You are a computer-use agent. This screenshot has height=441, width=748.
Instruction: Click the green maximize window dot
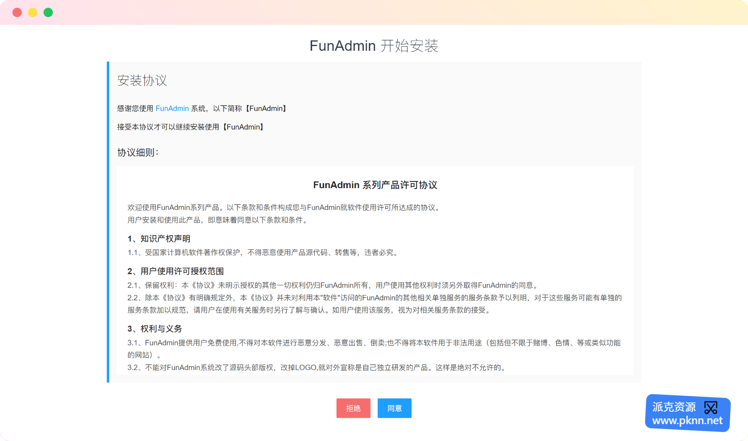pos(48,12)
